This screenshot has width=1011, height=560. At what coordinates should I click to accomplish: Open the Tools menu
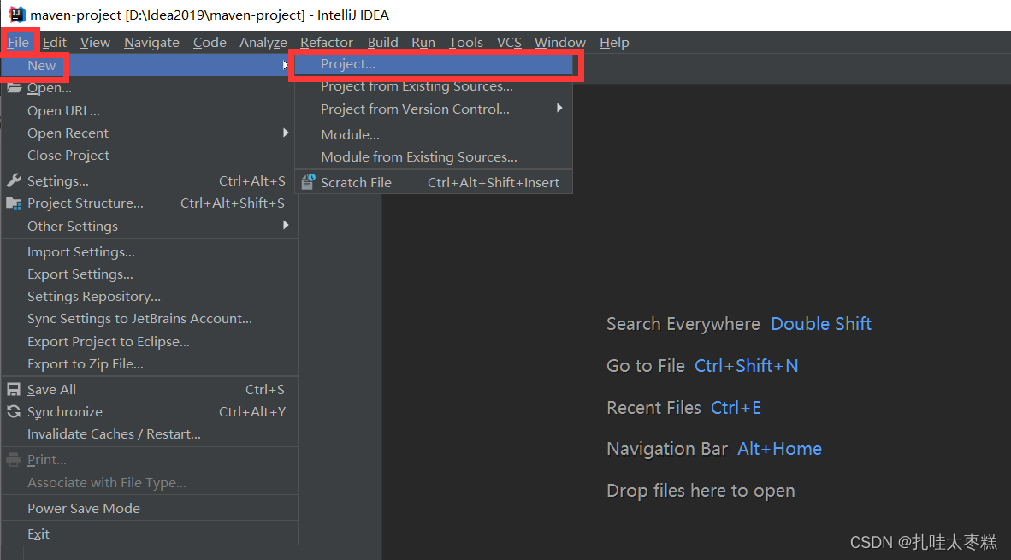(465, 43)
